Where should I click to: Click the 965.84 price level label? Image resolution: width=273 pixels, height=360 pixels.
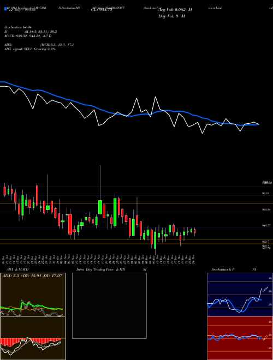(266, 209)
